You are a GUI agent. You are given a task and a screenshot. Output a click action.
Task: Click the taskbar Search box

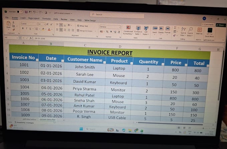pos(91,129)
